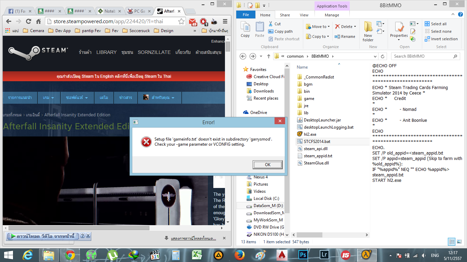
Task: Click the Search 8BitMMO field
Action: tap(426, 56)
